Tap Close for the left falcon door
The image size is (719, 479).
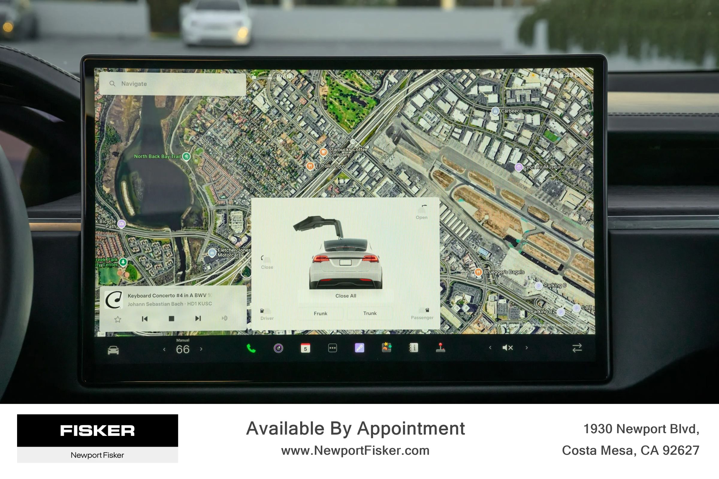[267, 263]
